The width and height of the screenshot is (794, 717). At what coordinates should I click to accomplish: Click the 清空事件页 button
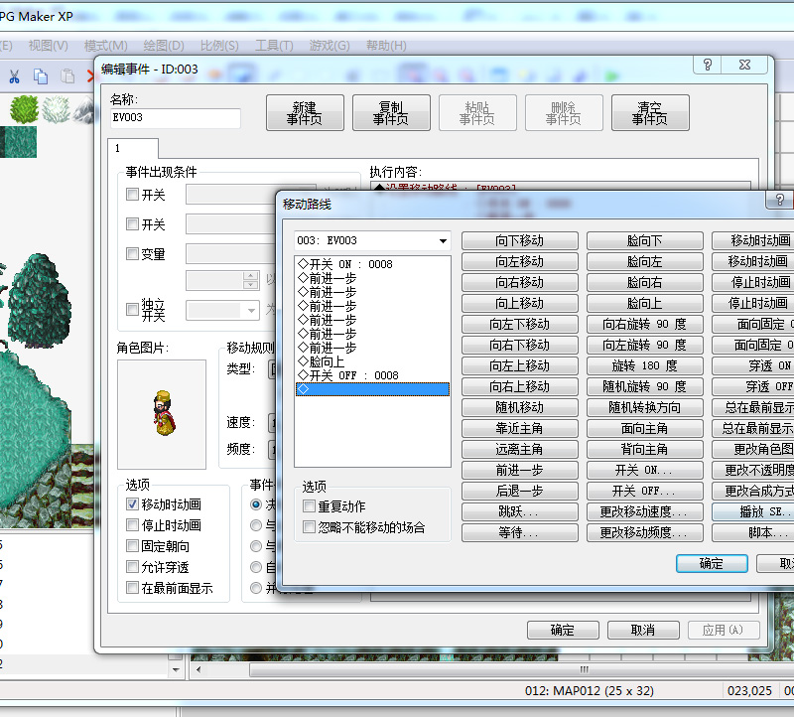pos(650,112)
